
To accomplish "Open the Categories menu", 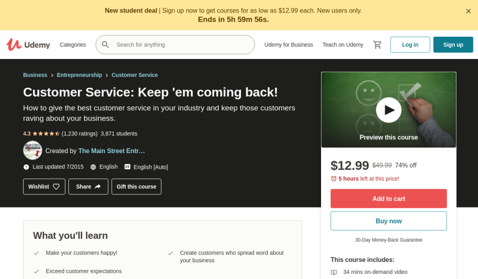I will tap(73, 44).
